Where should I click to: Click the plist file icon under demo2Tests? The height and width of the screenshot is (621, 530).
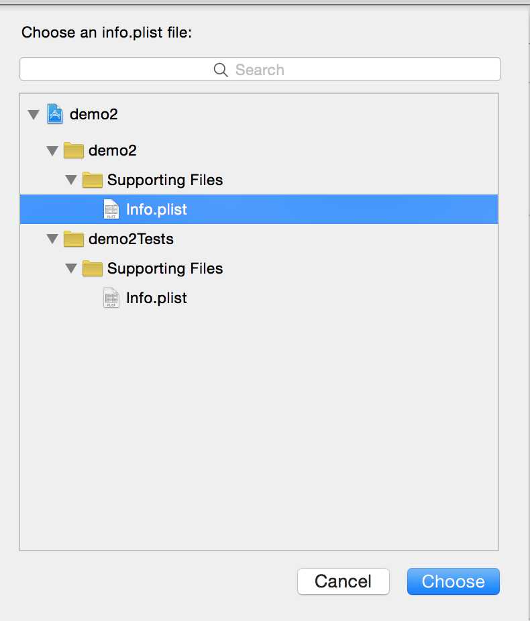(111, 298)
